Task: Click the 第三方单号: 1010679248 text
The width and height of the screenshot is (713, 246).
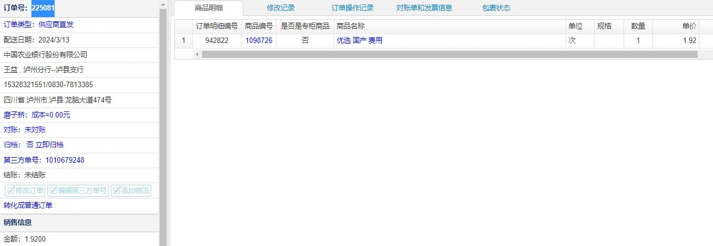Action: (x=44, y=160)
